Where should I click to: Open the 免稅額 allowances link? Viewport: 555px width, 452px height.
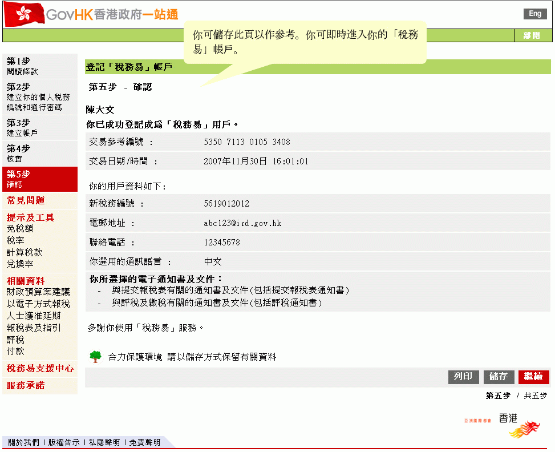[20, 228]
